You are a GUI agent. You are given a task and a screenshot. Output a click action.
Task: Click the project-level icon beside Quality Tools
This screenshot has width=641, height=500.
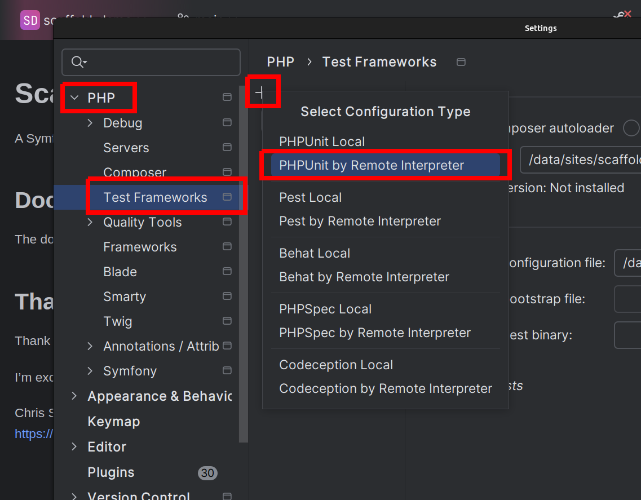227,222
